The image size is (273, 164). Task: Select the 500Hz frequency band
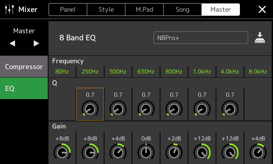click(118, 71)
